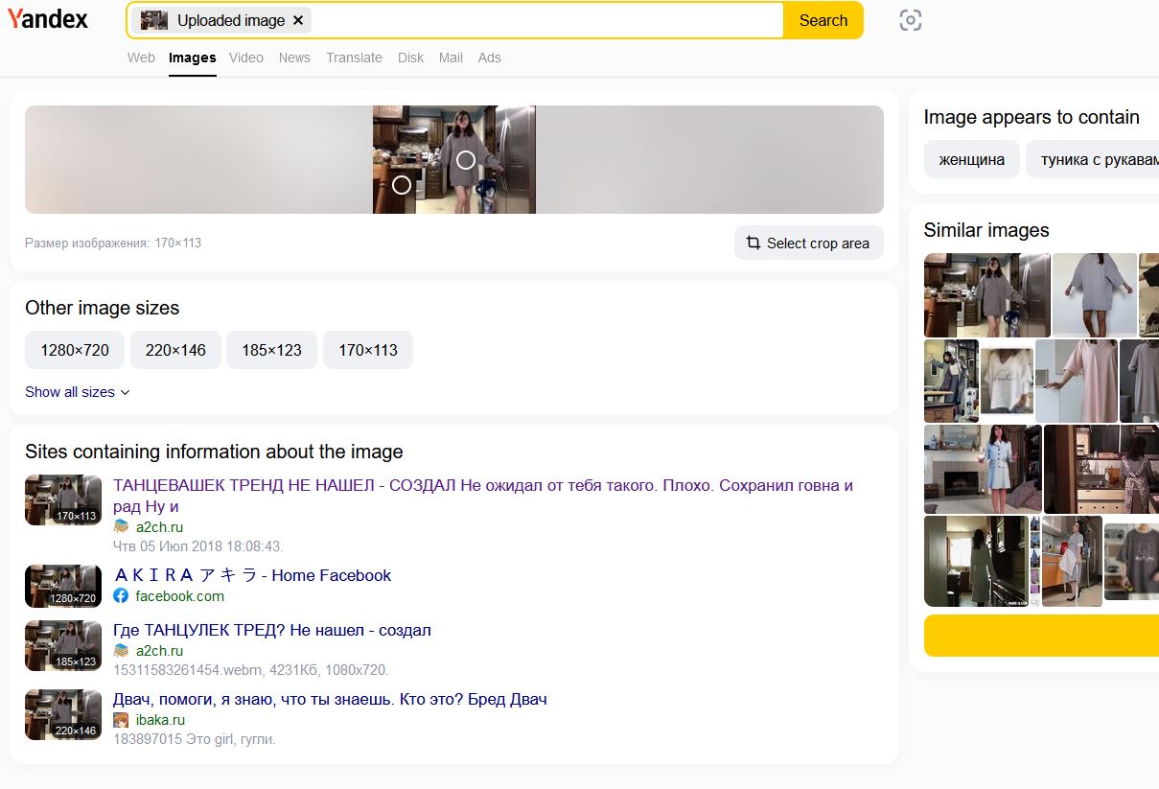Open the Translate tab
1159x789 pixels.
(x=354, y=58)
